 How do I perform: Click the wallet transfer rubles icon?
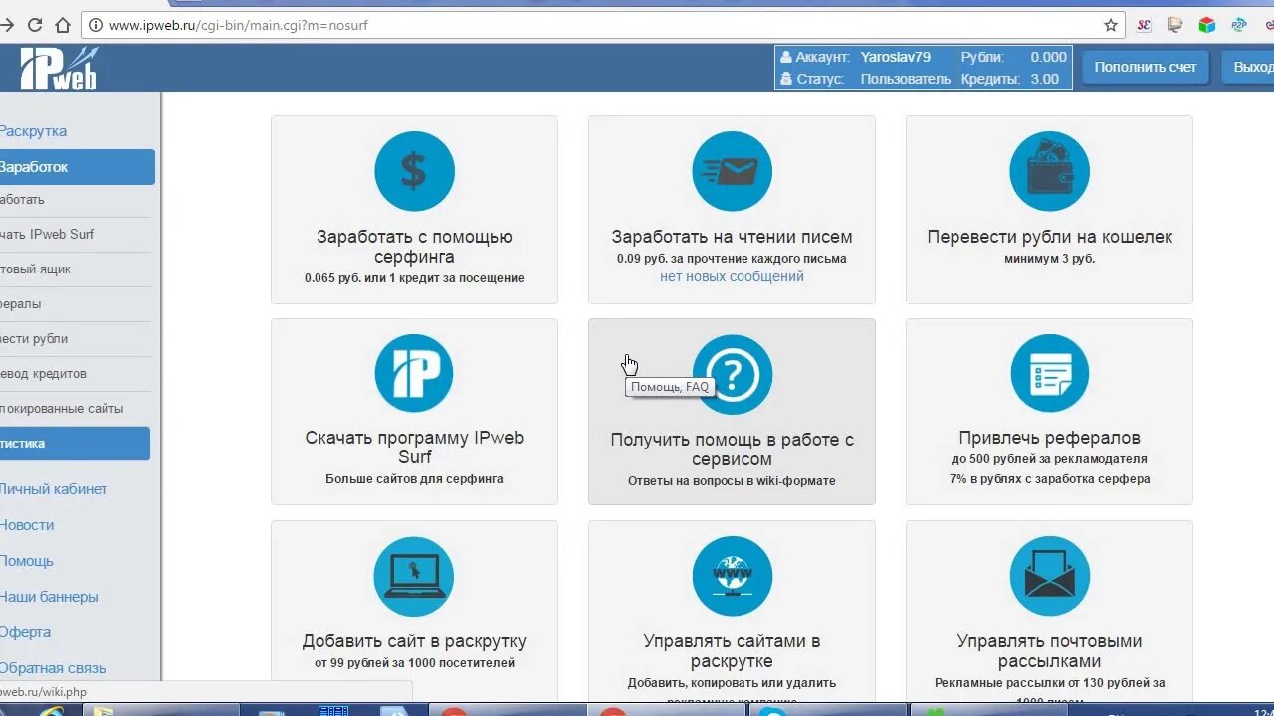coord(1049,171)
